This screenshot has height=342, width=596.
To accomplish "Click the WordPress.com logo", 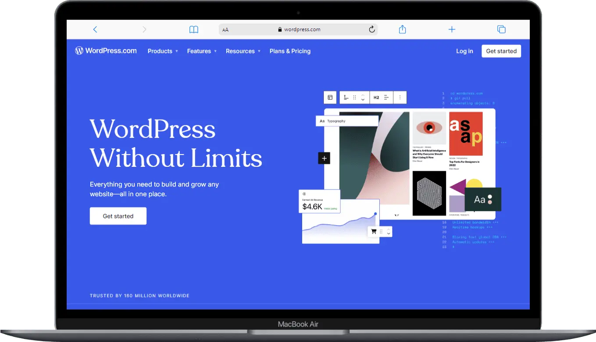I will [x=106, y=51].
